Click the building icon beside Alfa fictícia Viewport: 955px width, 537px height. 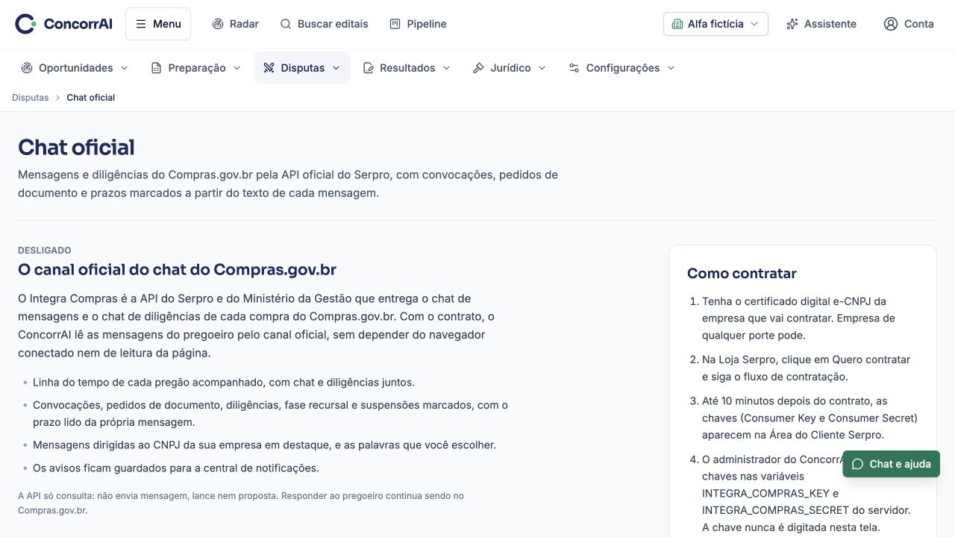pyautogui.click(x=677, y=24)
